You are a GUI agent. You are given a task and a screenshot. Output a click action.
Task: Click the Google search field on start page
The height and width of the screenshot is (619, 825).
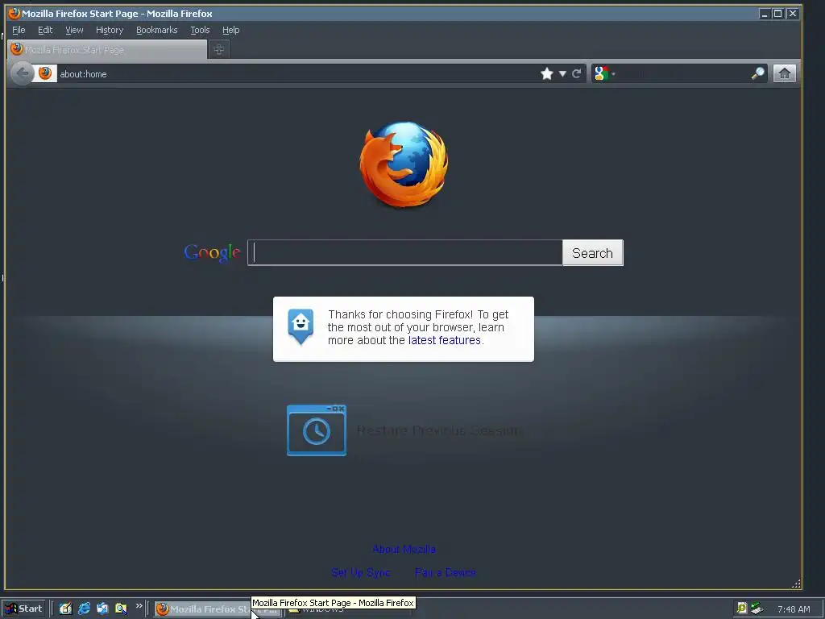[405, 252]
